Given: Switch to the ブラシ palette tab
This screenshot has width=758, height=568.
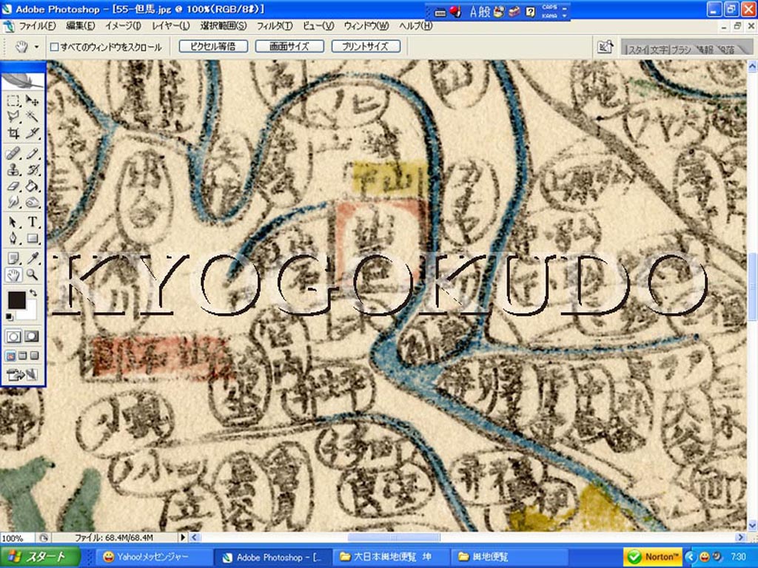Looking at the screenshot, I should coord(681,50).
